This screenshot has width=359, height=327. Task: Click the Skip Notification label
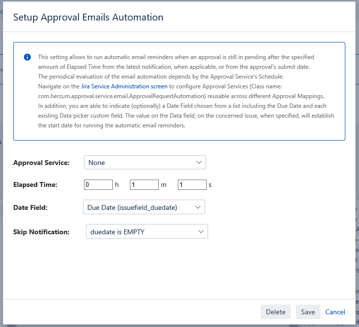[41, 232]
